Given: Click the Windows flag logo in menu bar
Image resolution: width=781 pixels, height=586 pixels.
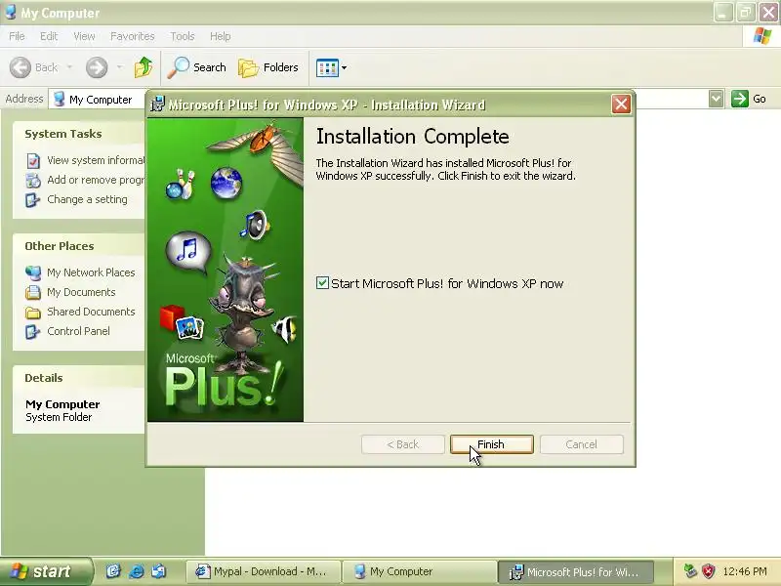Looking at the screenshot, I should pos(762,36).
